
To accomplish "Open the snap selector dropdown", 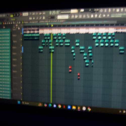I will (51, 18).
